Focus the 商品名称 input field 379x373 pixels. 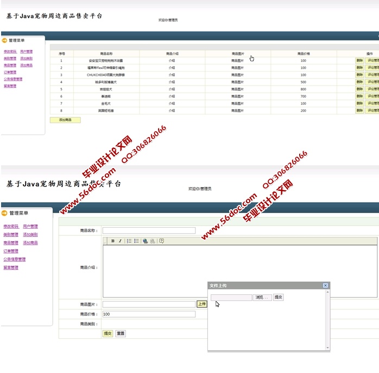pyautogui.click(x=149, y=230)
